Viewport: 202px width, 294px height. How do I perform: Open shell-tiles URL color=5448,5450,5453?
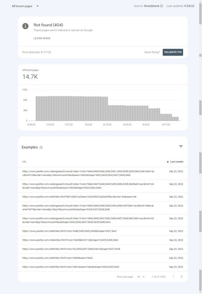point(70,231)
